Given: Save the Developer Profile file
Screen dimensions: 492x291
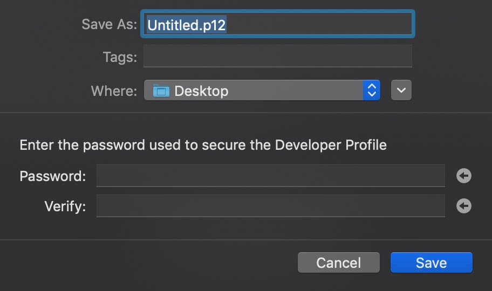Looking at the screenshot, I should click(432, 262).
